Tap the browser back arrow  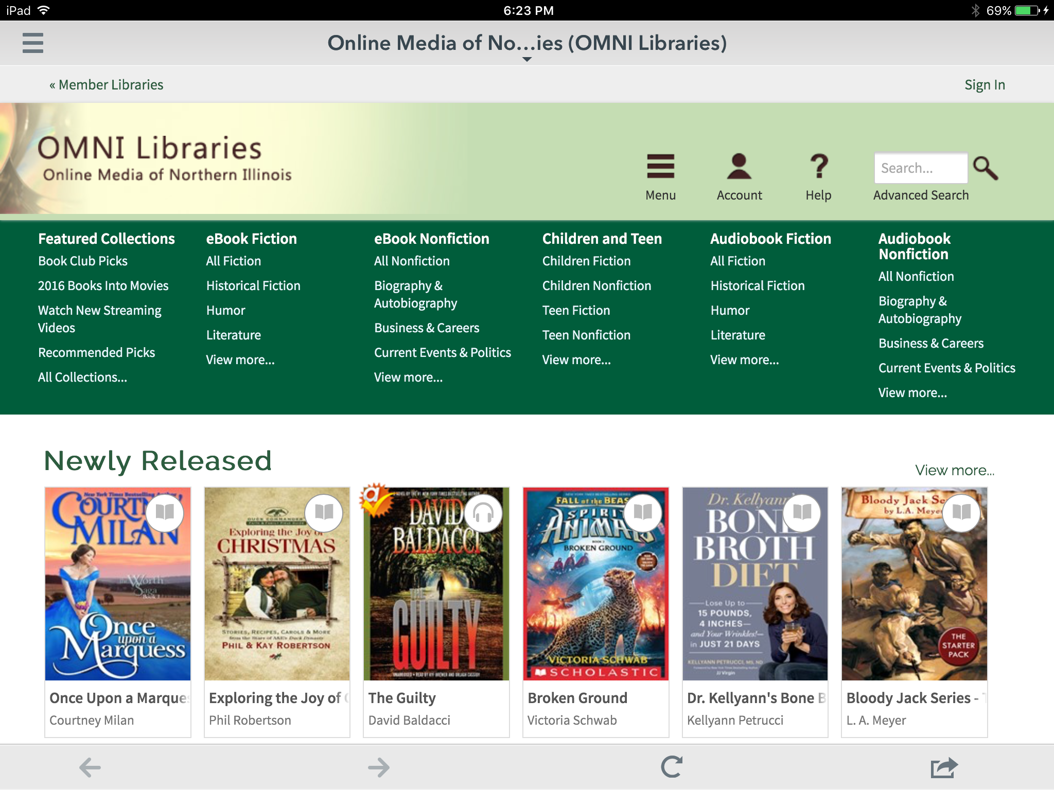(90, 767)
